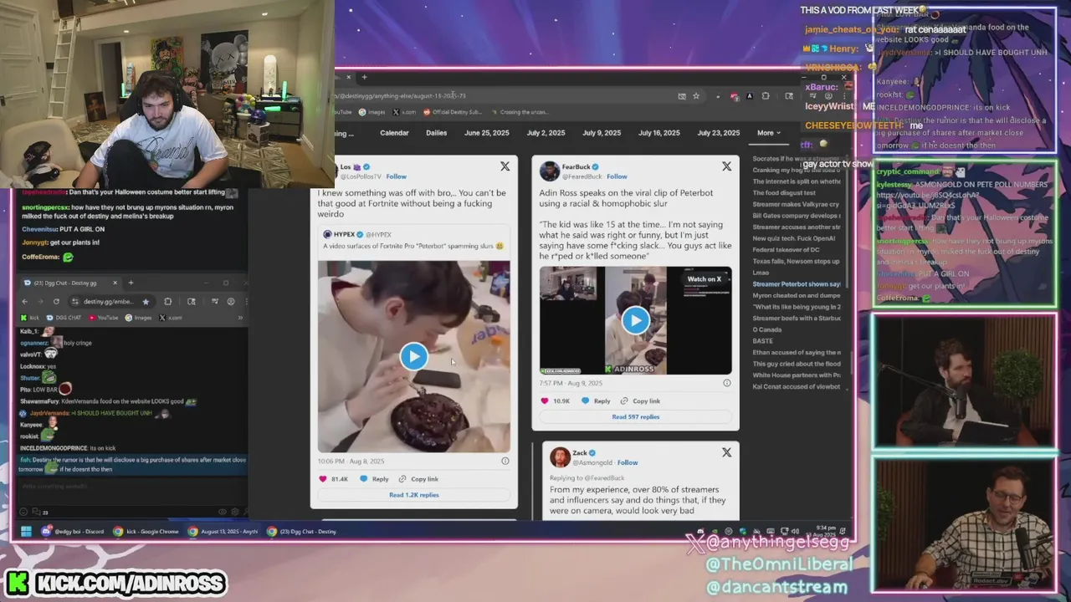The image size is (1071, 602).
Task: Switch to kick - Google Chrome taskbar item
Action: (146, 531)
